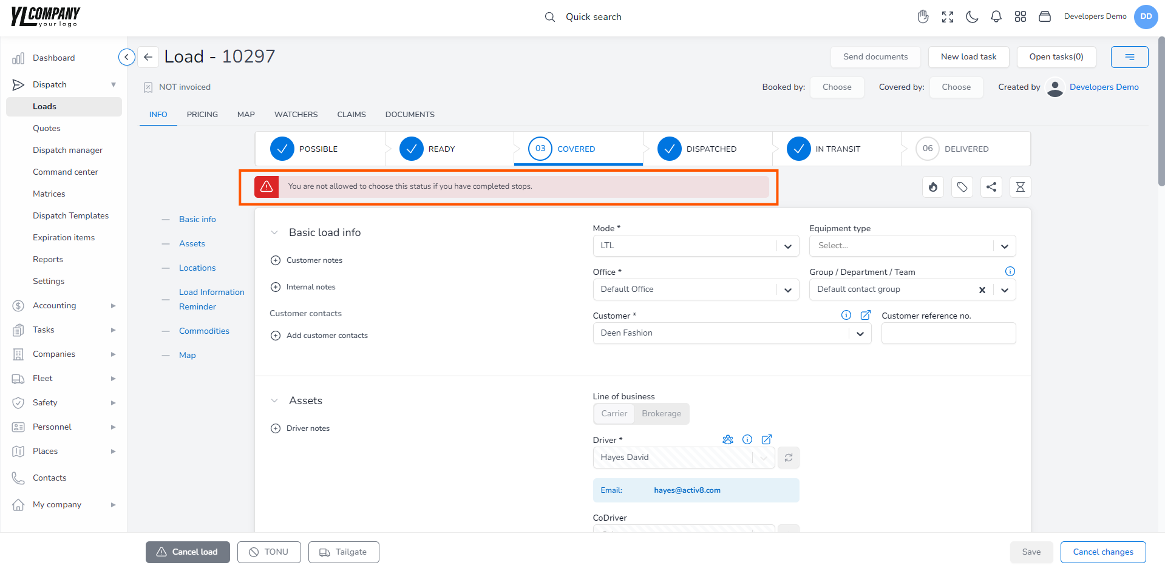Open Group/Department/Team info icon
1165x568 pixels.
pyautogui.click(x=1010, y=271)
